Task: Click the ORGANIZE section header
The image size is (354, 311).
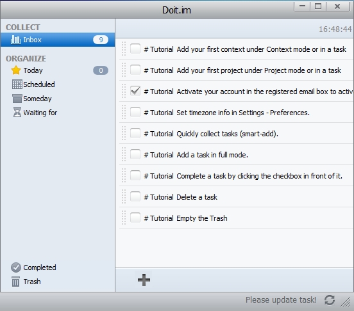Action: [26, 58]
